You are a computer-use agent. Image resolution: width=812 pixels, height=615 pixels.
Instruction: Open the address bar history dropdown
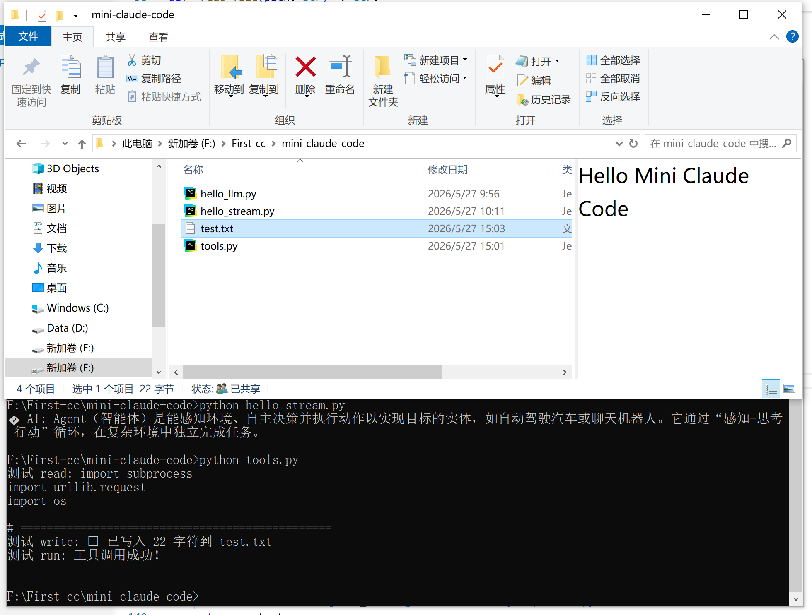(619, 144)
